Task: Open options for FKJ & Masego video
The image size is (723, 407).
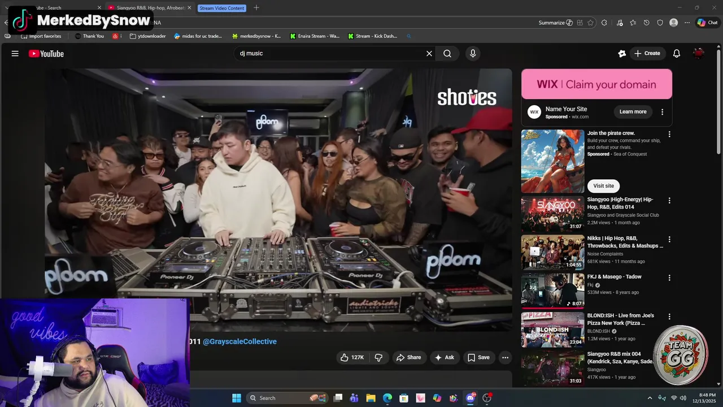Action: click(669, 278)
